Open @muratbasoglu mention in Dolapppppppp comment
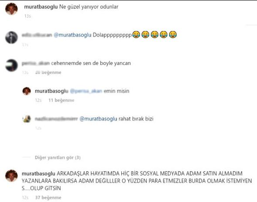 72,35
